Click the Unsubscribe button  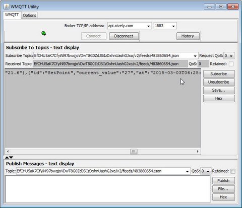pyautogui.click(x=219, y=82)
